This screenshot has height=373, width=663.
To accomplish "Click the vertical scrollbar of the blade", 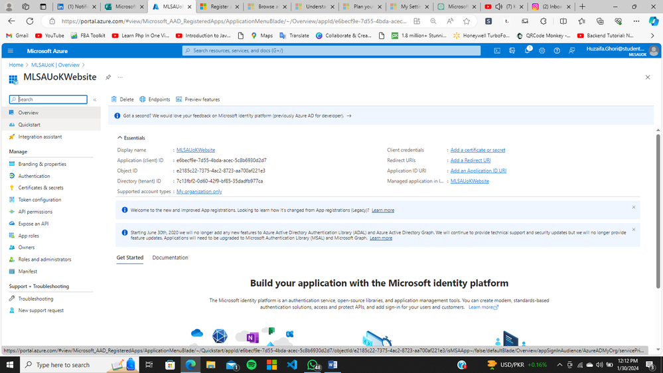I will 658,212.
